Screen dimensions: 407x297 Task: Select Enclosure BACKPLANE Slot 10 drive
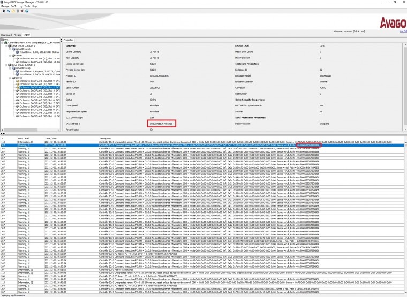tap(40, 113)
